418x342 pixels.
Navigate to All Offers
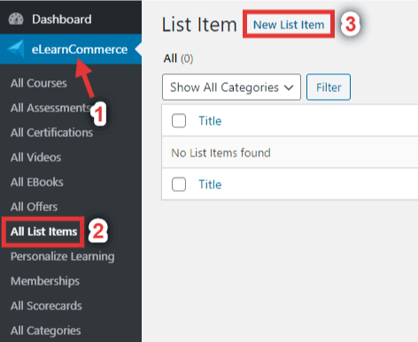(x=34, y=207)
